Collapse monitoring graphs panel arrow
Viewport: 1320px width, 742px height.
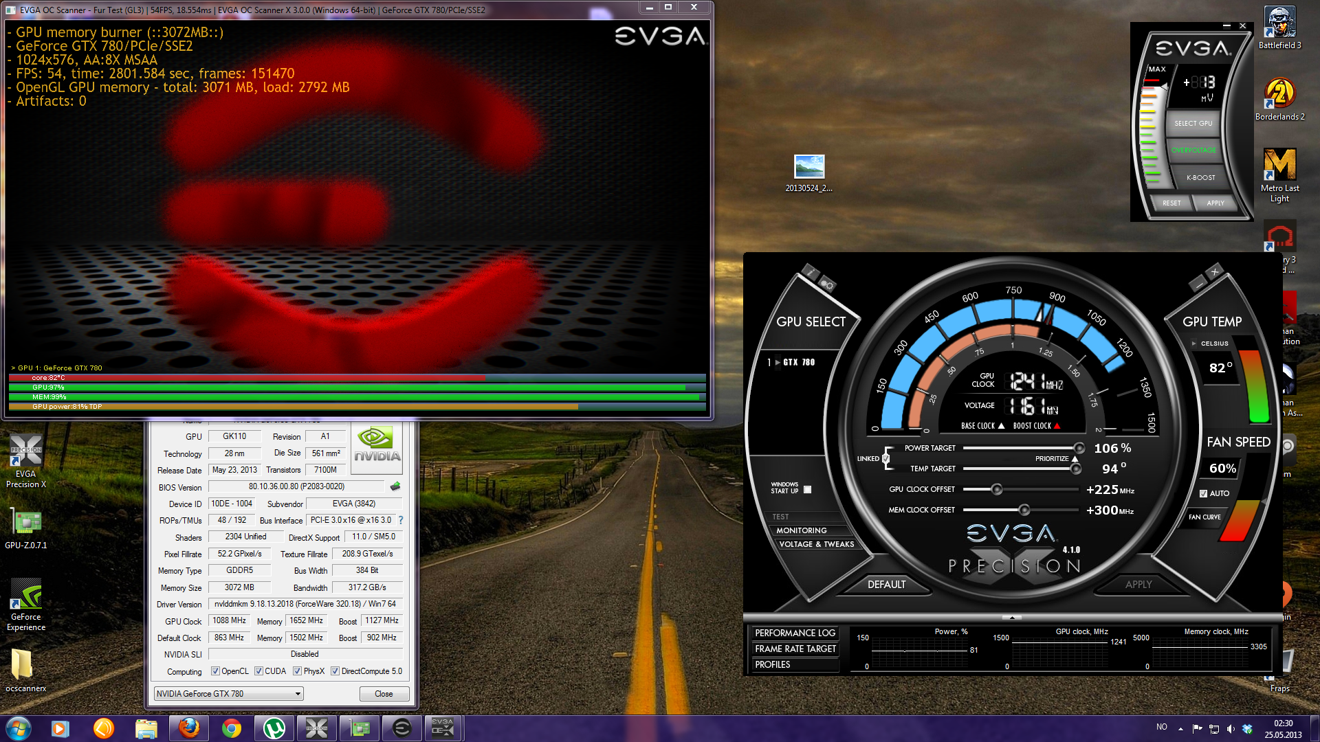[1012, 618]
